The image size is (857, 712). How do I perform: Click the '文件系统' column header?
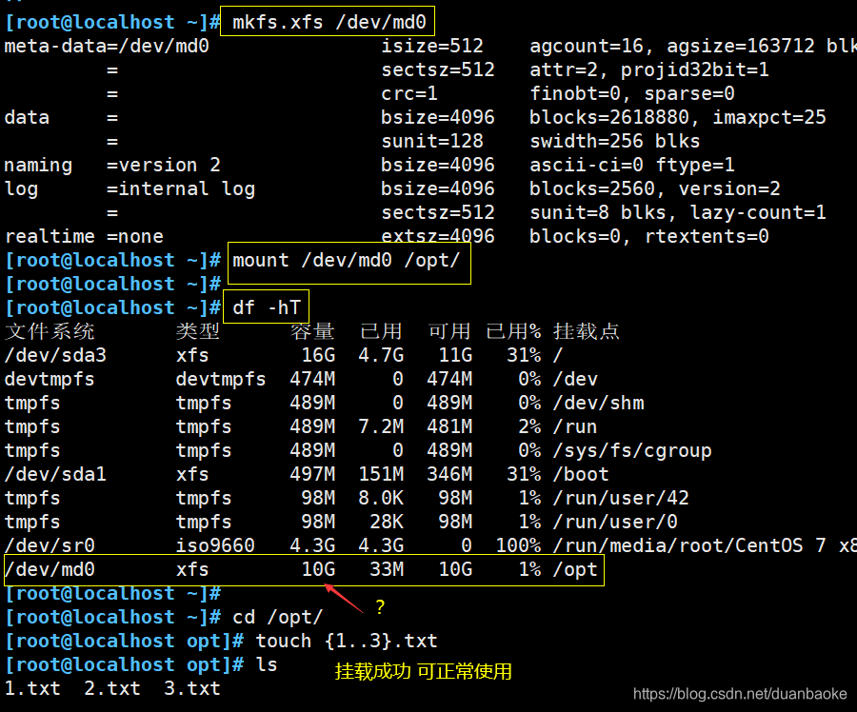[x=50, y=331]
